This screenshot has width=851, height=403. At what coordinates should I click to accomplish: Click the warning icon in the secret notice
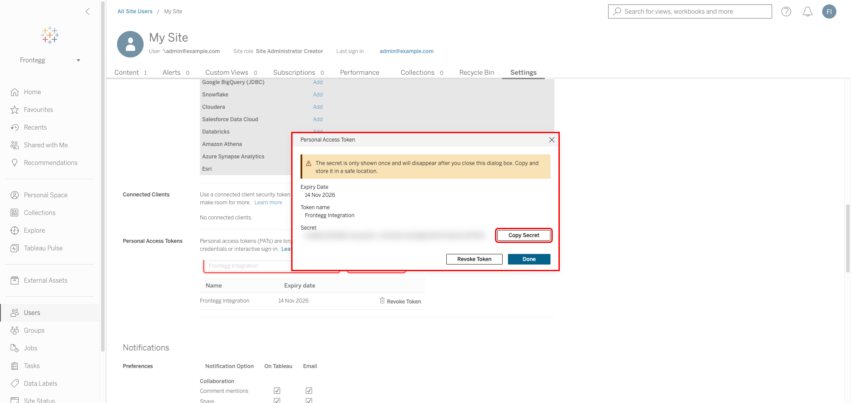click(309, 163)
